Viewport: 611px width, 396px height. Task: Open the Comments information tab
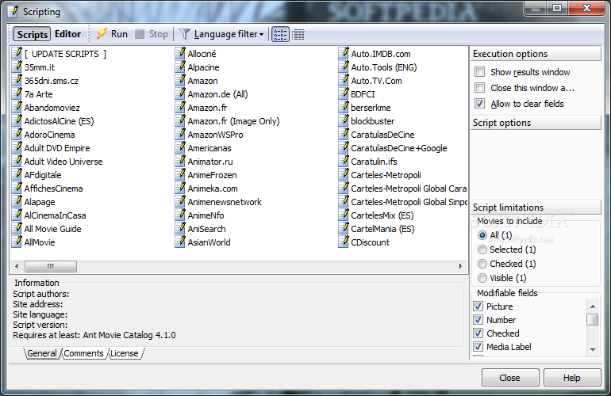coord(83,353)
